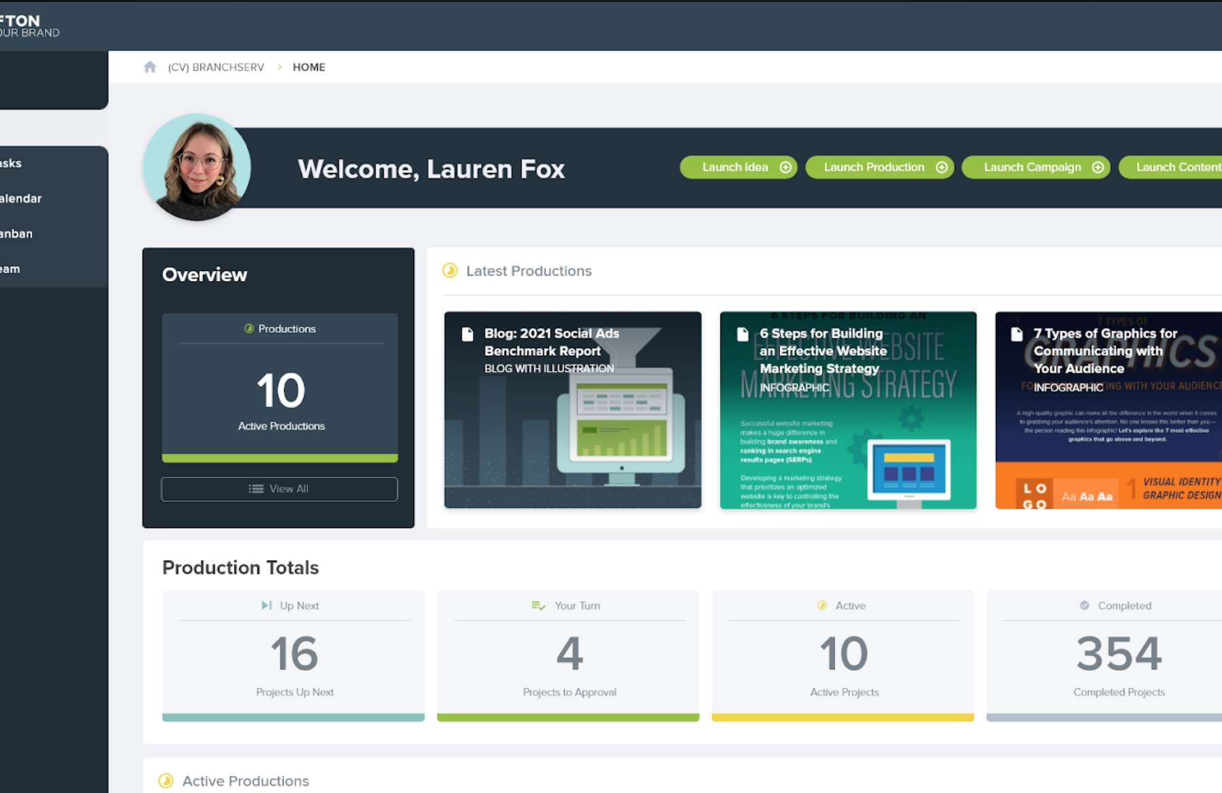Click the document icon on Blog card
This screenshot has height=793, width=1222.
[x=468, y=334]
